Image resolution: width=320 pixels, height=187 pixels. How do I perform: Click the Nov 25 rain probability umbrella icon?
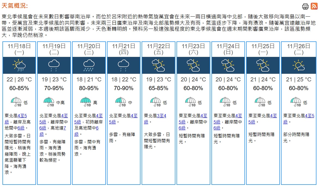click(260, 102)
